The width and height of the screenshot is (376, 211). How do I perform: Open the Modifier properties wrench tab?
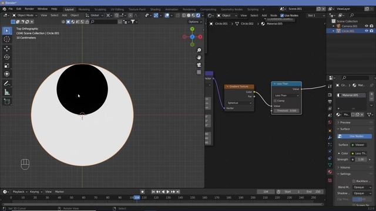pyautogui.click(x=330, y=138)
